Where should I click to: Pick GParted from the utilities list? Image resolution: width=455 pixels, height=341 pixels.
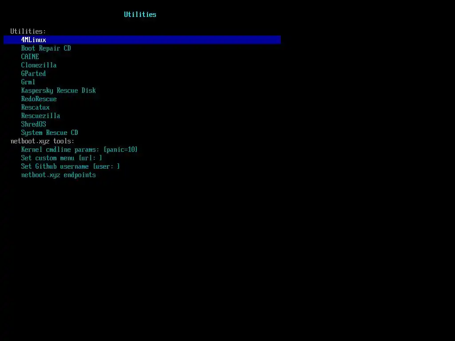coord(33,73)
